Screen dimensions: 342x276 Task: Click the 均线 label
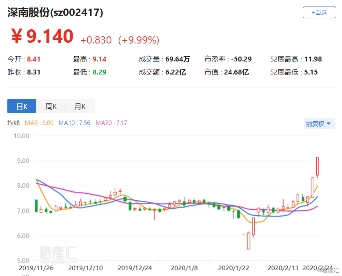coord(13,123)
